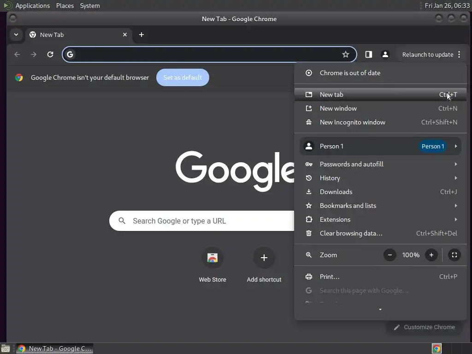472x354 pixels.
Task: Bookmark this tab with the star icon
Action: (x=346, y=54)
